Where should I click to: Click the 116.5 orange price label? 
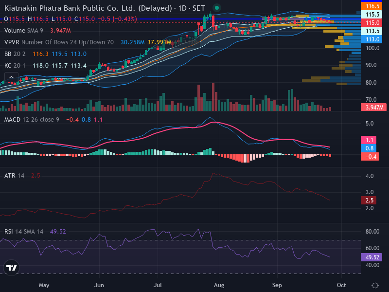(371, 6)
